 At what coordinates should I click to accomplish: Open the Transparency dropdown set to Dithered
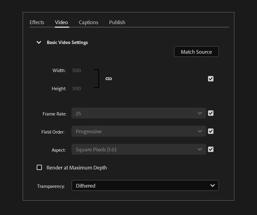point(145,185)
